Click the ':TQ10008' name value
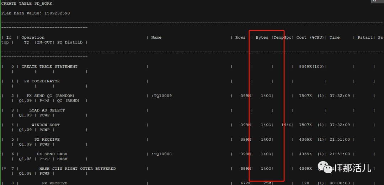This screenshot has height=185, width=384. tap(161, 154)
